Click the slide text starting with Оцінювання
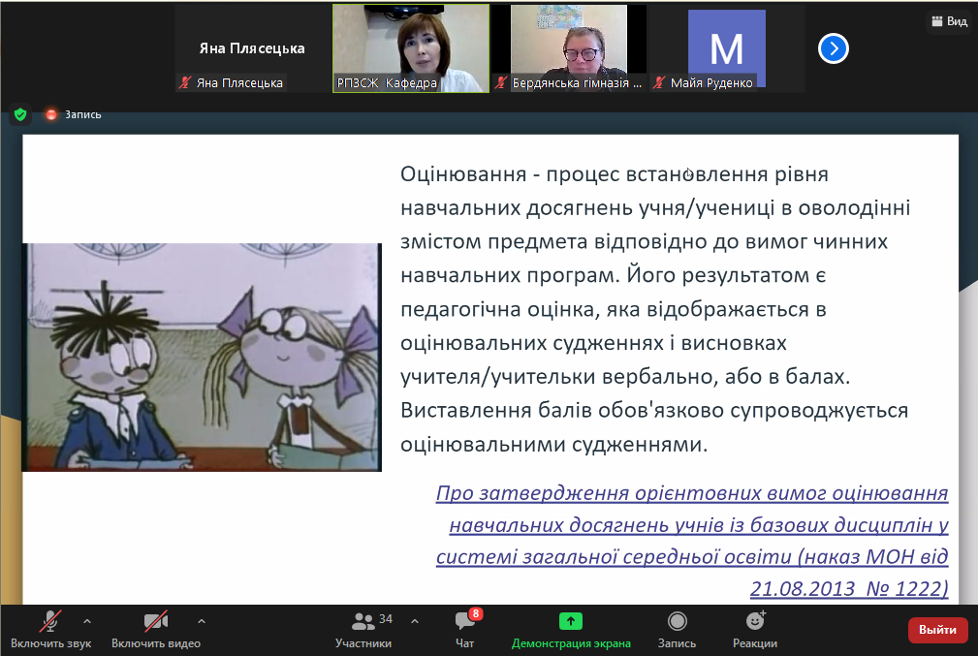Image resolution: width=978 pixels, height=656 pixels. point(655,309)
